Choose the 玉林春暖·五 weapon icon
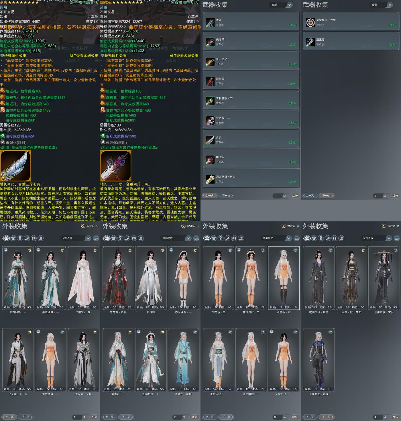Image resolution: width=401 pixels, height=421 pixels. [x=210, y=101]
